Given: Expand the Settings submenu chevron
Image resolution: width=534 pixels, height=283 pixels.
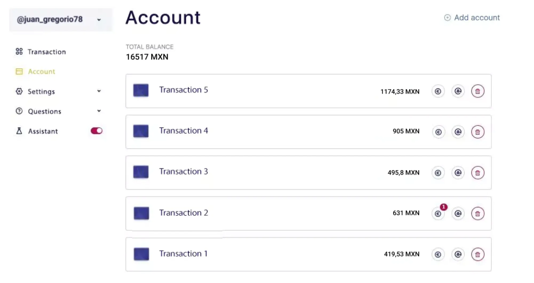Looking at the screenshot, I should [99, 91].
